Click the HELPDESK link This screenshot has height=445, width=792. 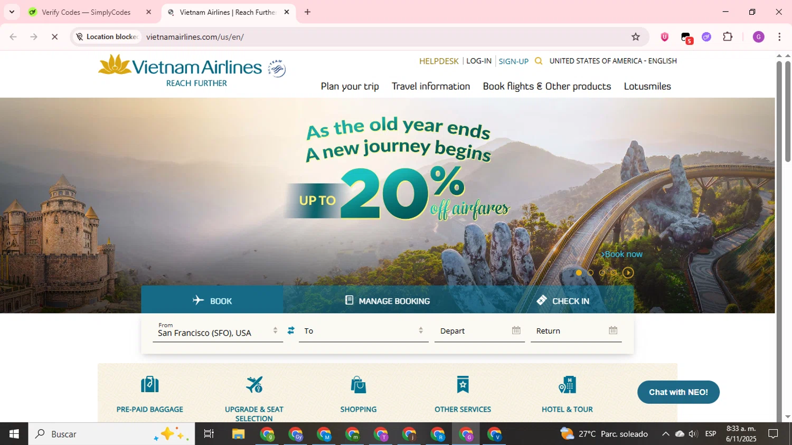[x=439, y=61]
